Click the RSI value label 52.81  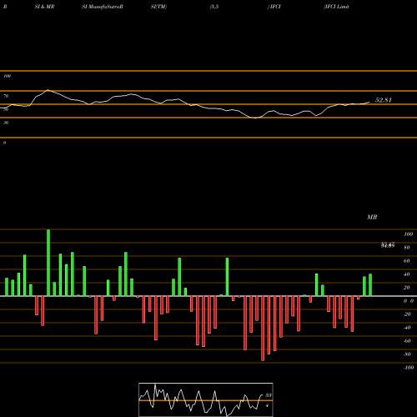click(384, 100)
